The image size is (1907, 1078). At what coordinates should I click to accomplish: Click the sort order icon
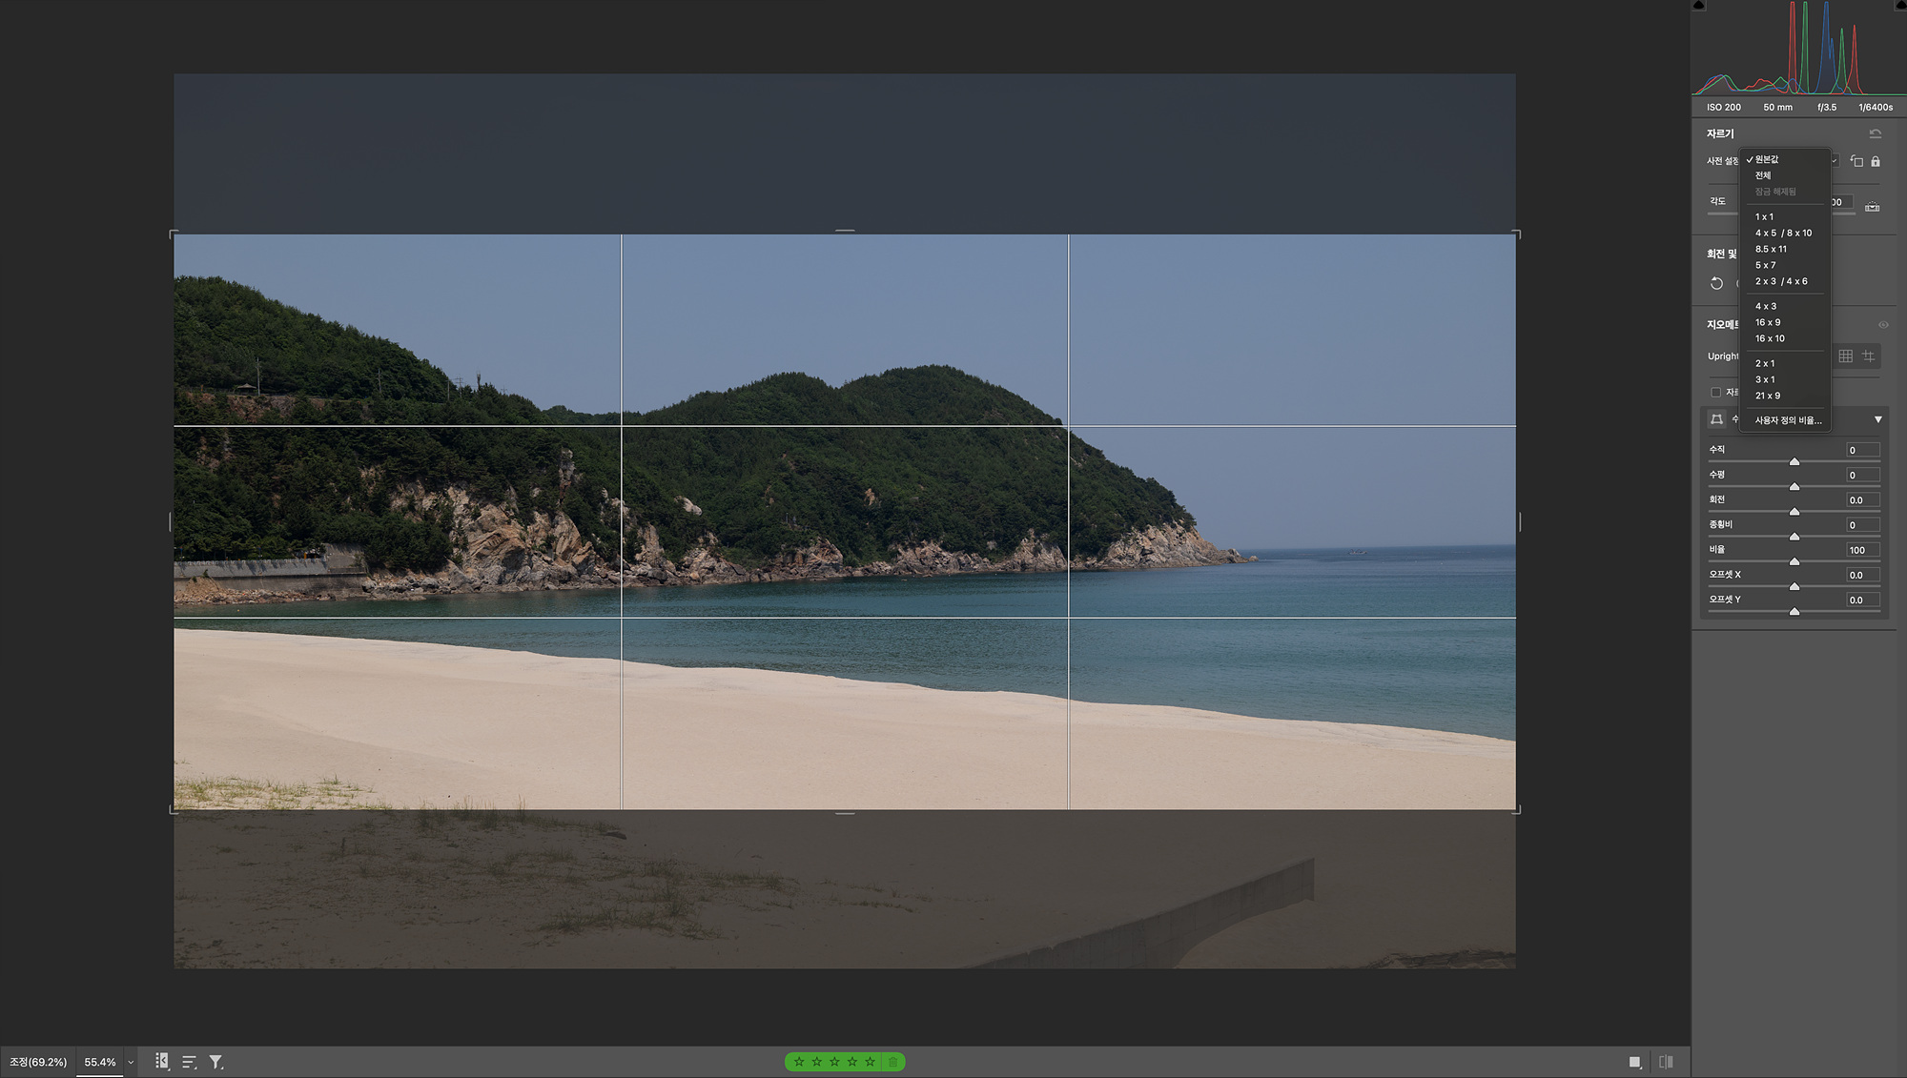tap(189, 1062)
